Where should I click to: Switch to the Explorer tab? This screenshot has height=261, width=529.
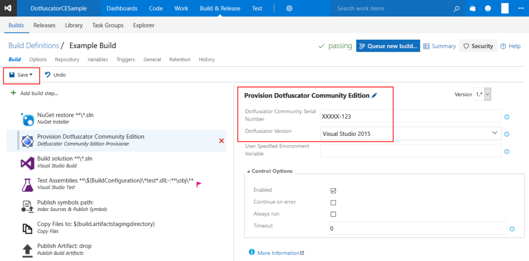click(x=144, y=25)
